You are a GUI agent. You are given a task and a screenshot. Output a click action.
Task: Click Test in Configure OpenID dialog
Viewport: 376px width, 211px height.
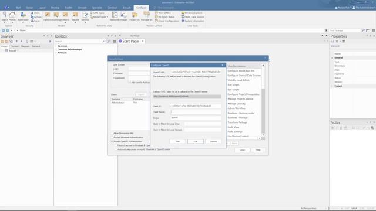[177, 141]
